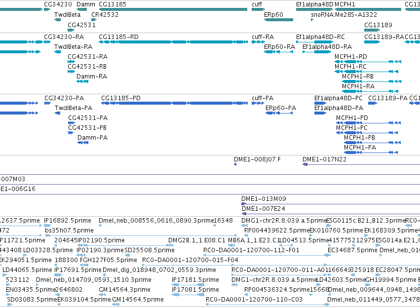Select the CG13189-RA transcript label
Viewport: 420px width, 307px height.
pos(384,37)
